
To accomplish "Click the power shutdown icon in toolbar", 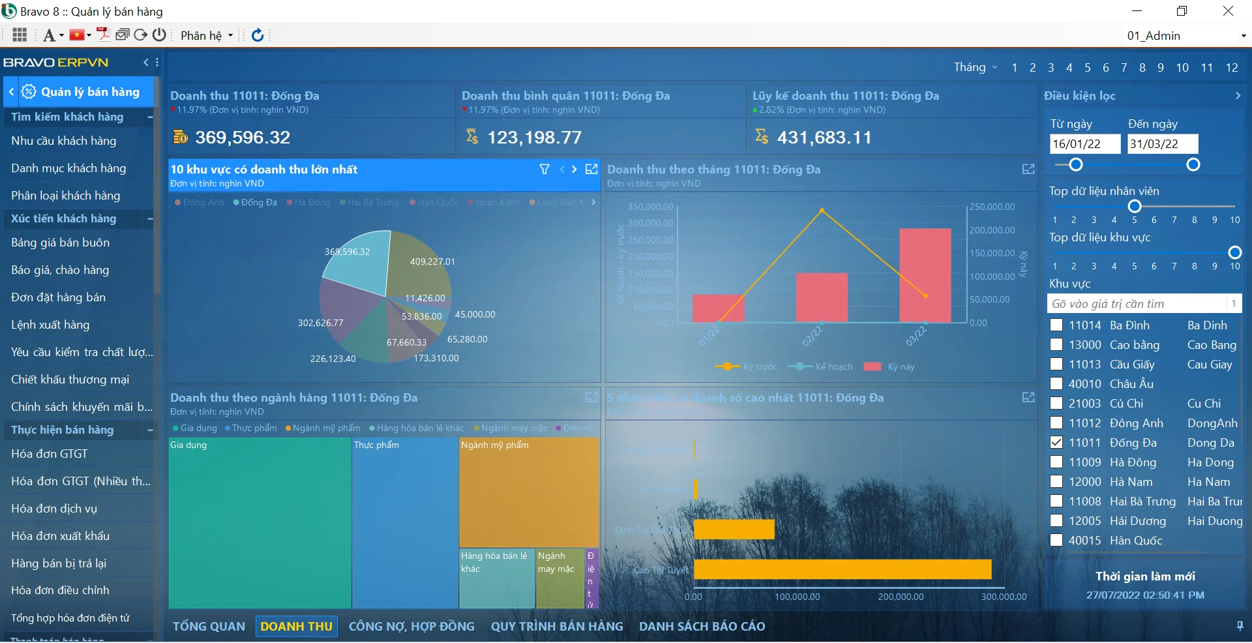I will pyautogui.click(x=159, y=35).
